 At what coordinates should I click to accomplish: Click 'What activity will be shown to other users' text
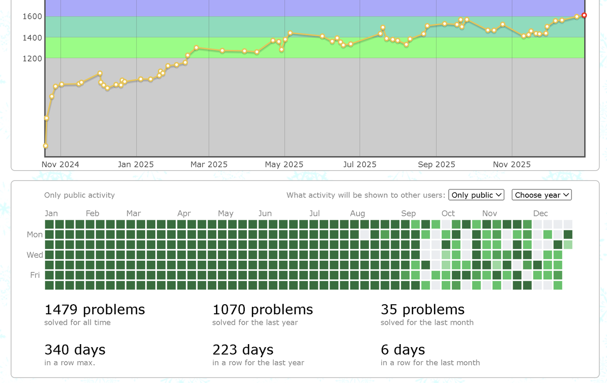pos(365,195)
